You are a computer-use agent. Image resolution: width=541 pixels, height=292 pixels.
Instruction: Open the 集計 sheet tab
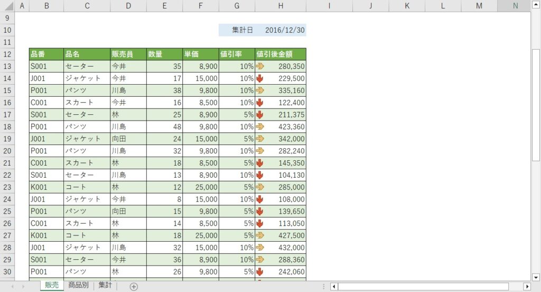click(105, 286)
